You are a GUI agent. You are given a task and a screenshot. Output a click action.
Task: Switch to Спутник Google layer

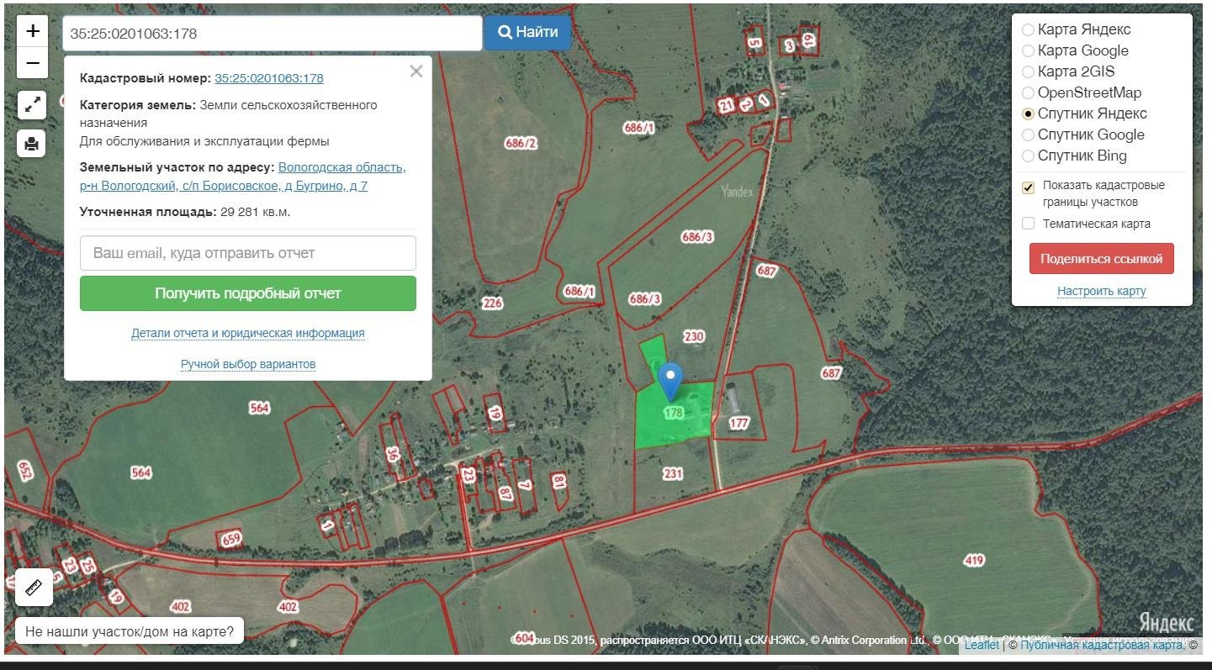tap(1028, 135)
